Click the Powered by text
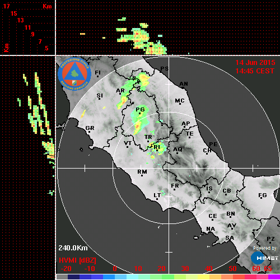This screenshot has width=280, height=280. [265, 248]
